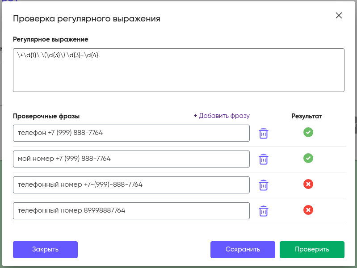Click '+ Добавить фразу' link

222,116
